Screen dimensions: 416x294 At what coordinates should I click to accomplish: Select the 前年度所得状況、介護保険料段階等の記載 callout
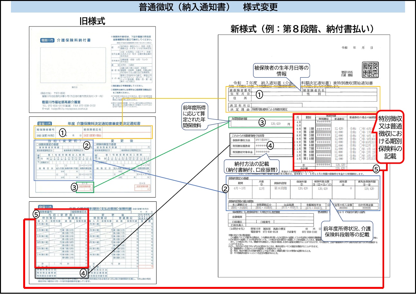pos(347,231)
